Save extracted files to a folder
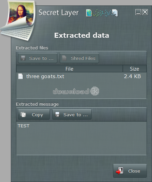152x182 pixels. 38,58
